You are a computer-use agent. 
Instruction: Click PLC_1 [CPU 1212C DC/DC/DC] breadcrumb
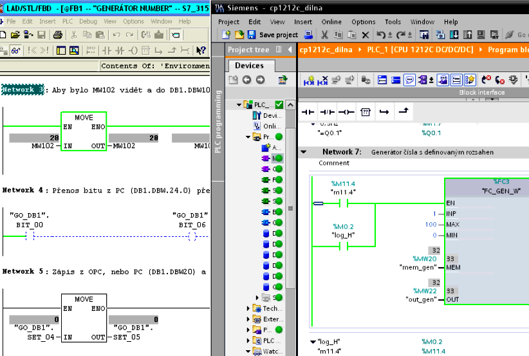[x=420, y=50]
